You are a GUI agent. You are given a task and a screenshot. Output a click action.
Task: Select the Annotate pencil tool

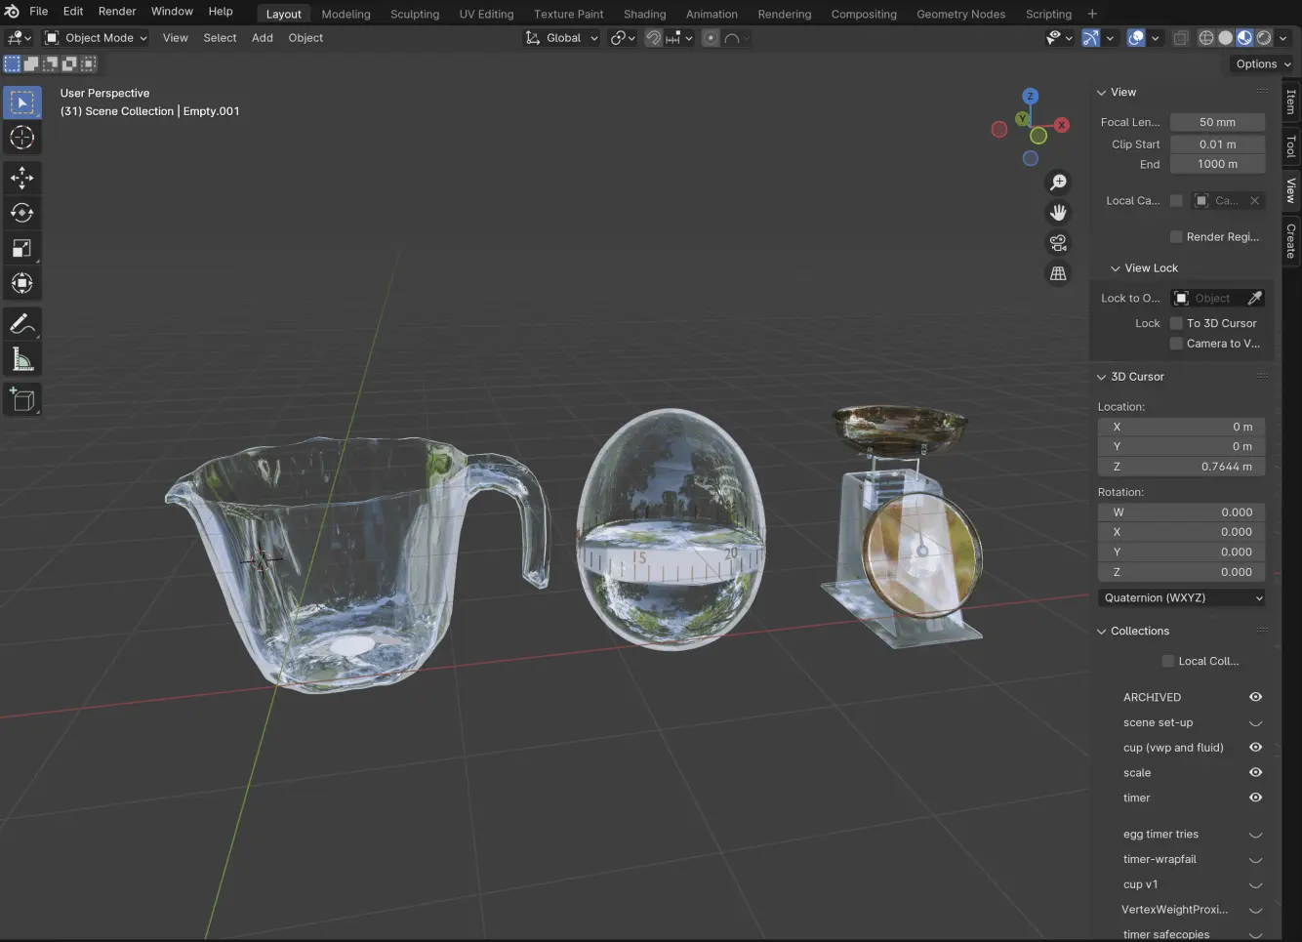[22, 324]
